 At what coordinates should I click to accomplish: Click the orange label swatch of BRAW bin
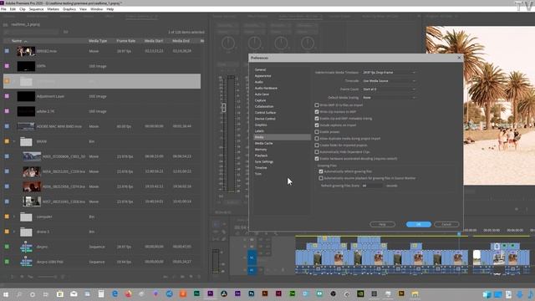[x=7, y=141]
